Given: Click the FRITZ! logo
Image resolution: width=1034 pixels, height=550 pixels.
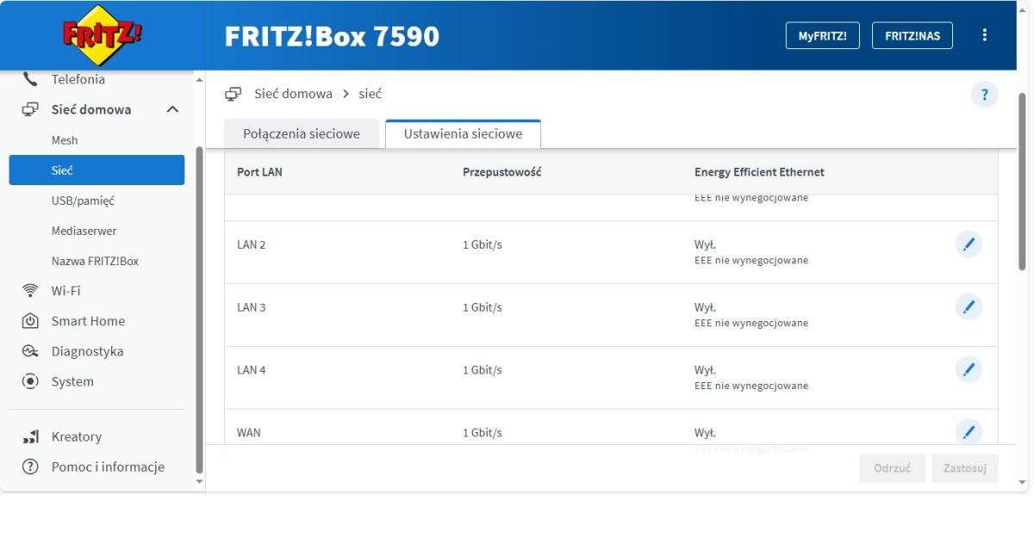Looking at the screenshot, I should [x=103, y=35].
